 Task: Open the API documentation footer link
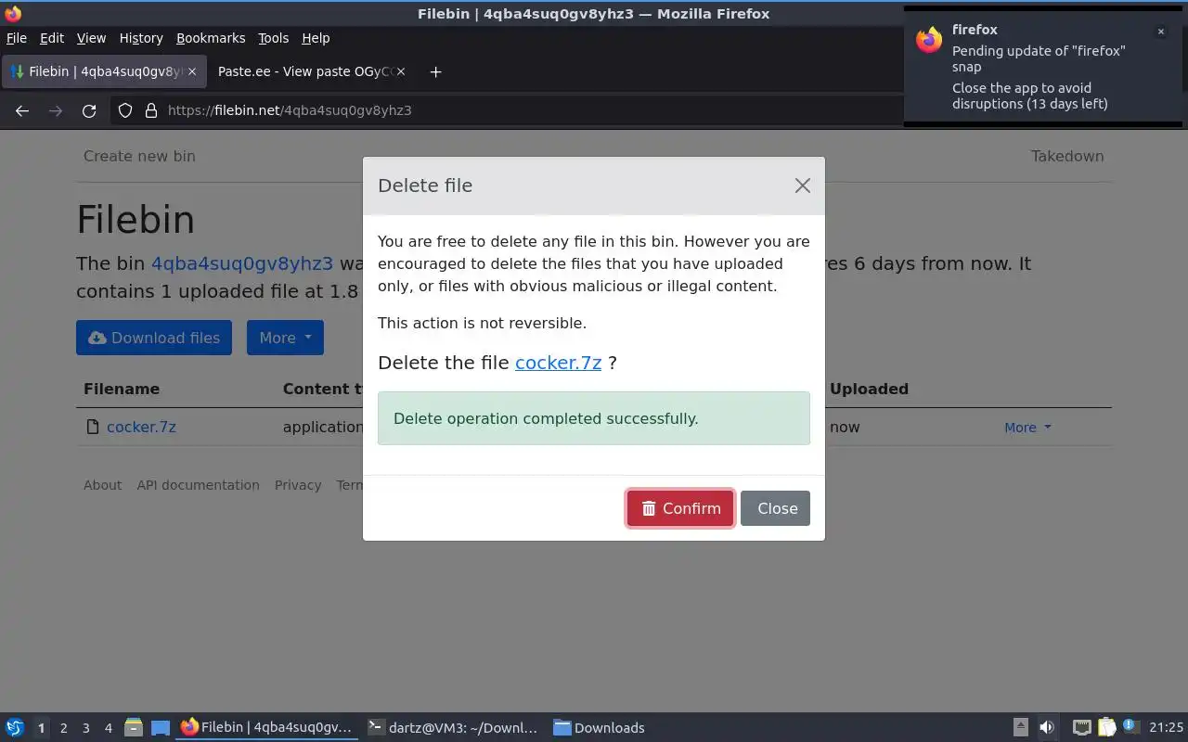point(198,485)
